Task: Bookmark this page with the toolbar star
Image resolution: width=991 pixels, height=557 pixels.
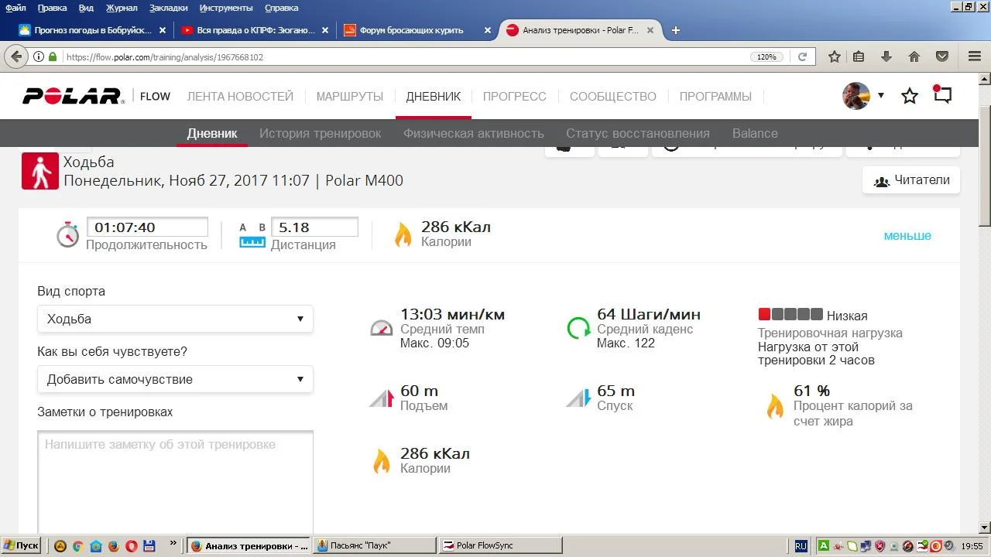Action: coord(835,56)
